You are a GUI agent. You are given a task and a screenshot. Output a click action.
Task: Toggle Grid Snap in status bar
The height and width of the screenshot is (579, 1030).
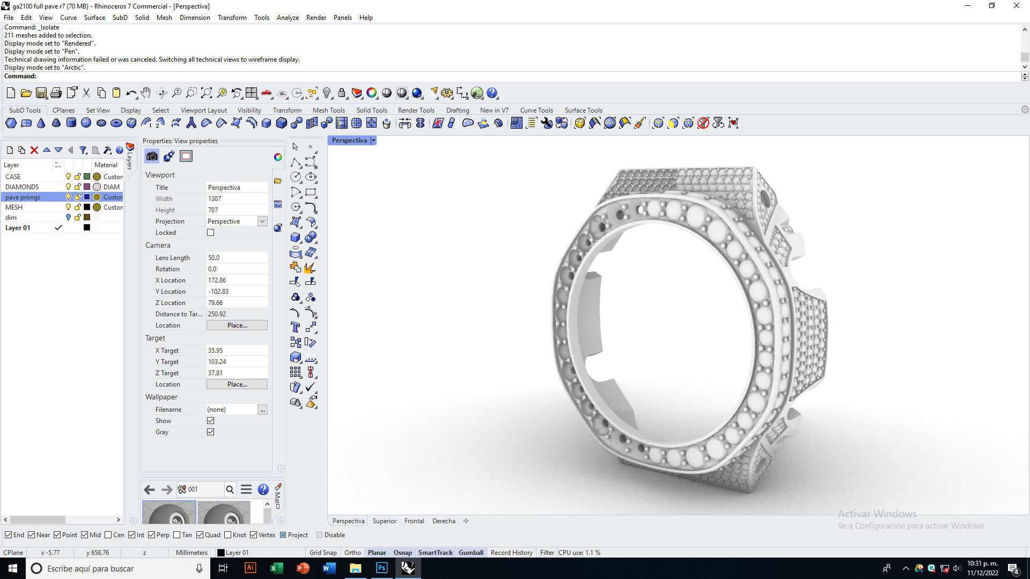[323, 553]
